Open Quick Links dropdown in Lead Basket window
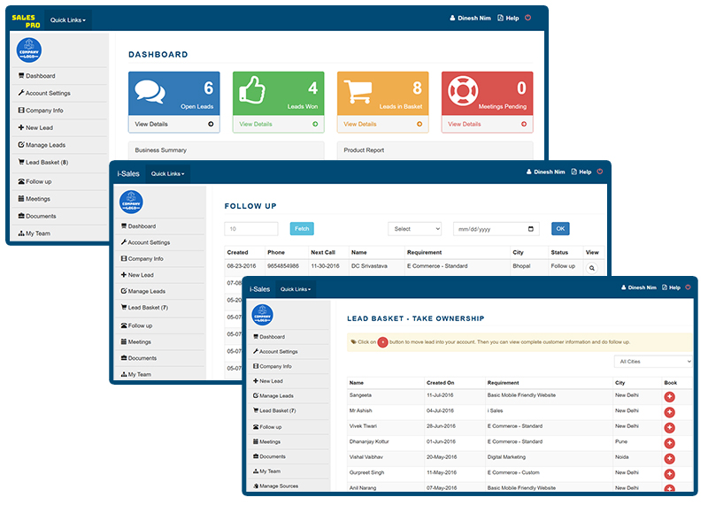The width and height of the screenshot is (708, 505). click(296, 289)
